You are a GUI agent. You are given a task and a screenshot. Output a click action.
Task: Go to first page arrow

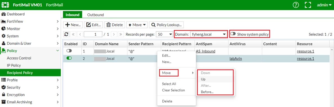[73, 34]
